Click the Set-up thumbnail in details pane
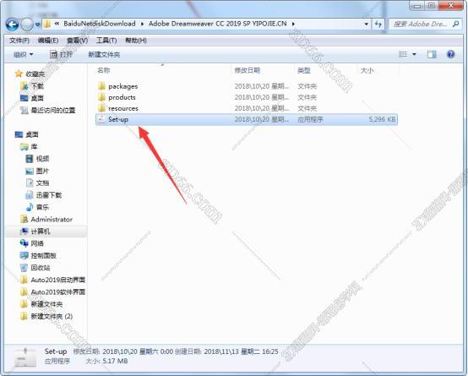Screen dimensions: 468x376 (x=25, y=357)
